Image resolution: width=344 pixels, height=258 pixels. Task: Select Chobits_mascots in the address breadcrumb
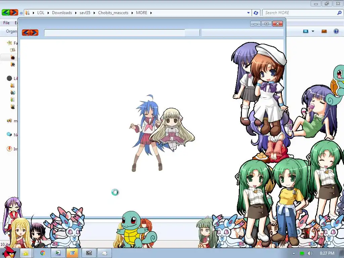click(x=113, y=13)
